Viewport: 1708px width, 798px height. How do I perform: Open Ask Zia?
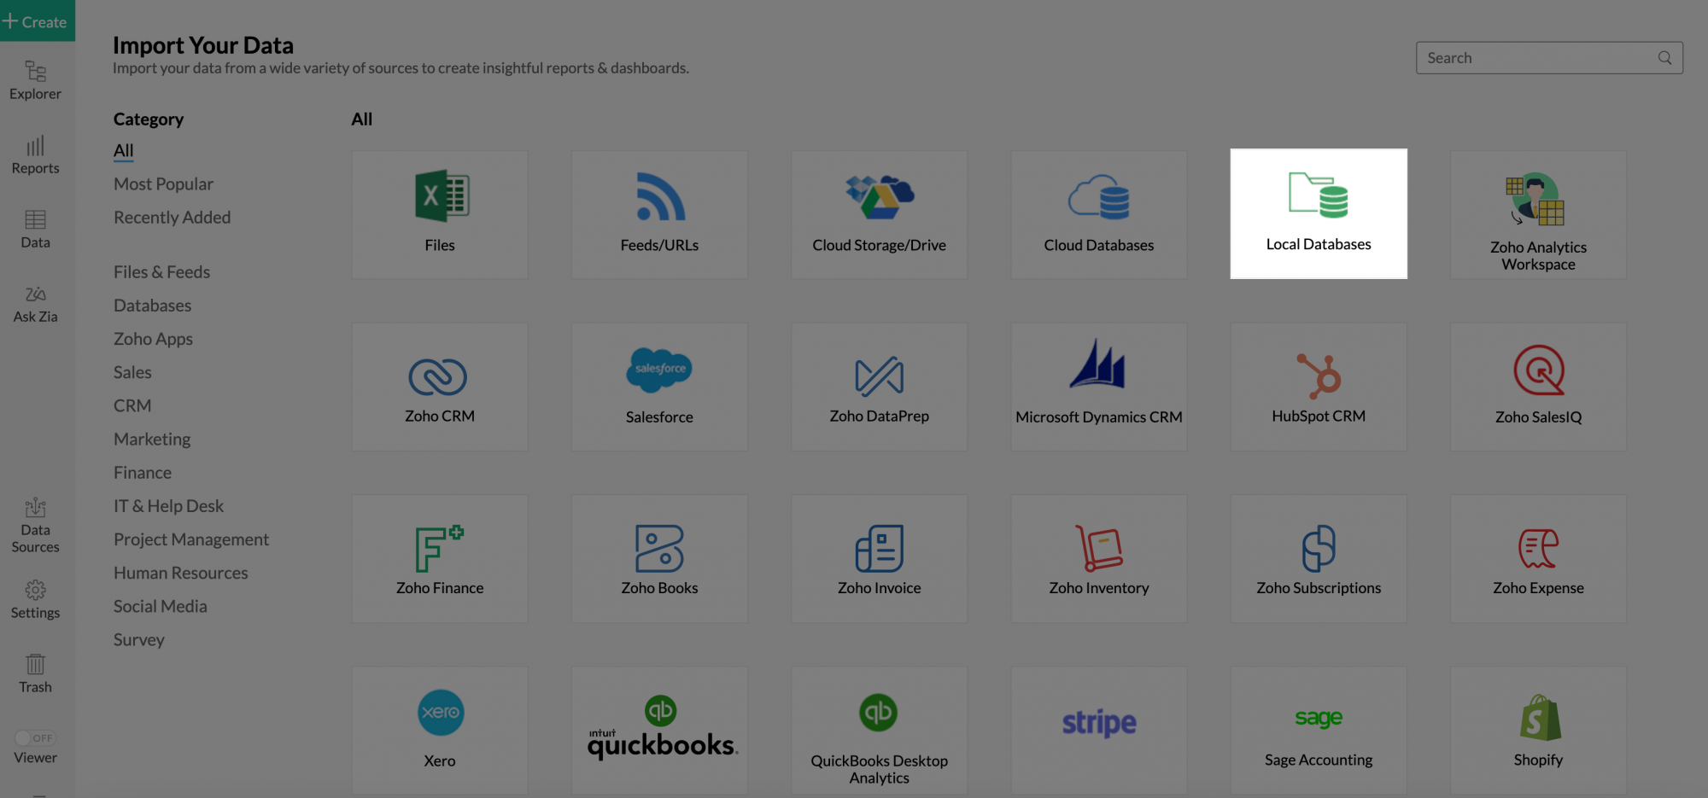click(x=35, y=305)
